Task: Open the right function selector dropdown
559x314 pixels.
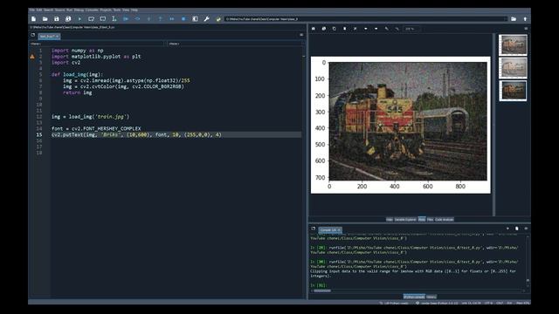Action: point(235,44)
